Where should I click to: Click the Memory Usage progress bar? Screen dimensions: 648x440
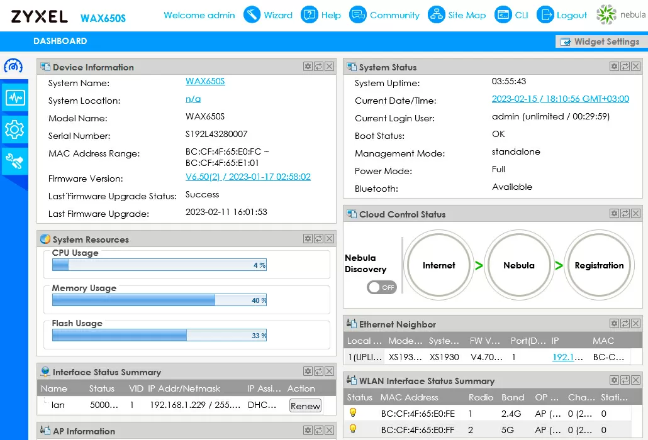click(160, 300)
